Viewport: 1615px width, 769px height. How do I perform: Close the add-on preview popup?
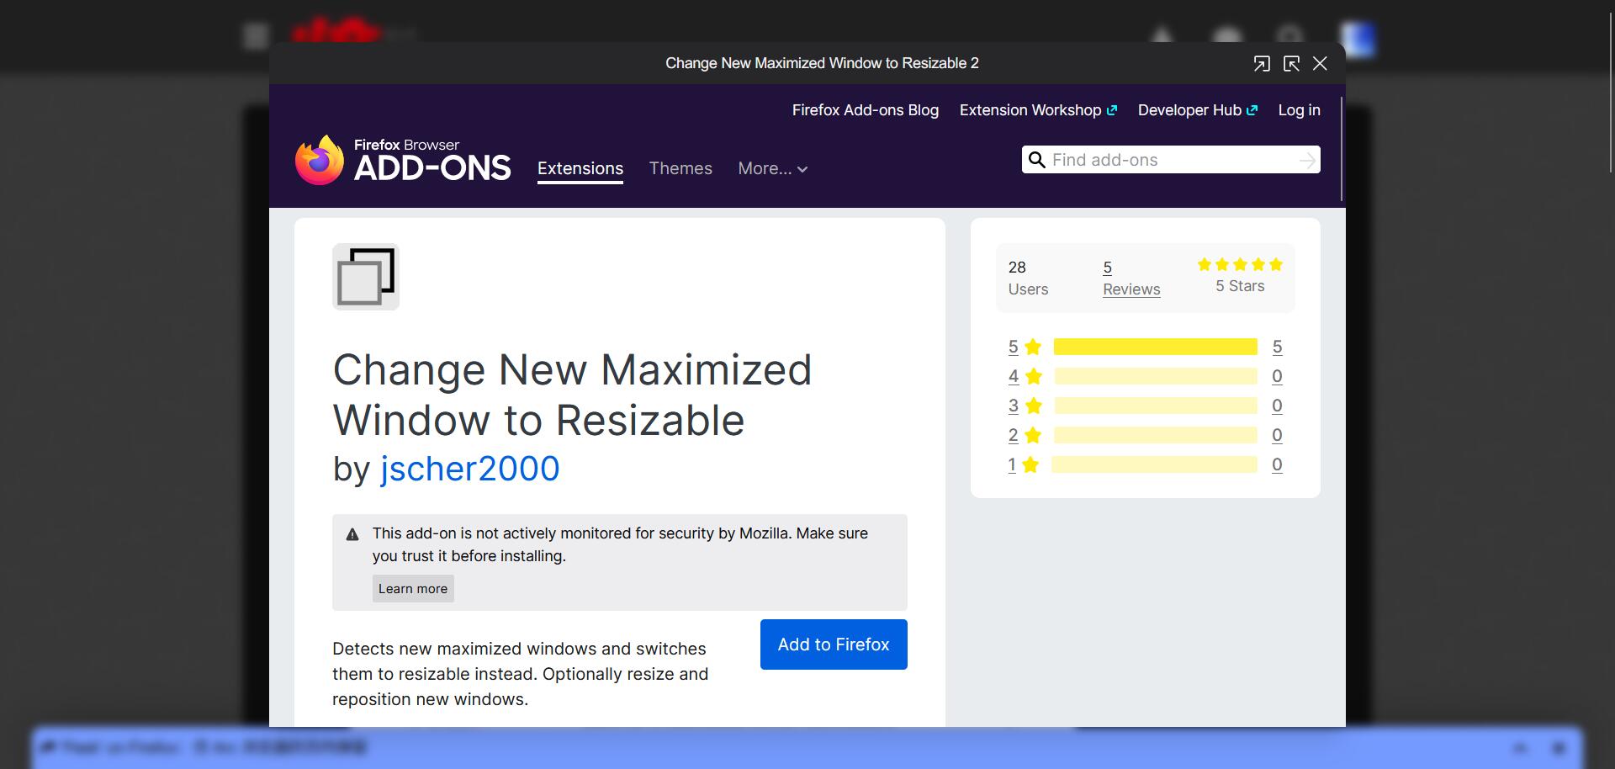click(1320, 64)
